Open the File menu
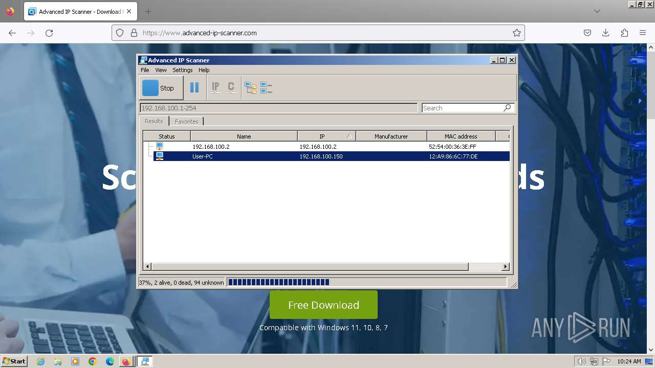 coord(145,70)
